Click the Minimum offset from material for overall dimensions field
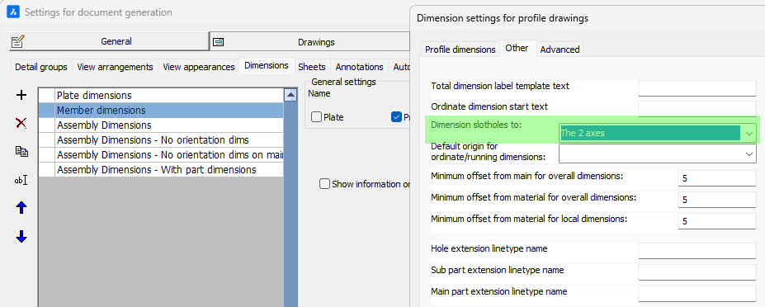This screenshot has height=307, width=765. tap(717, 200)
